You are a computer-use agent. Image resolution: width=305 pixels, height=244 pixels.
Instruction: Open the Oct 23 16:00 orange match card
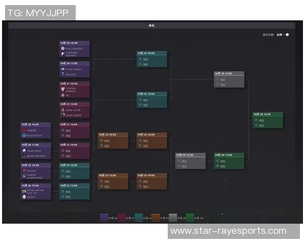pos(151,141)
